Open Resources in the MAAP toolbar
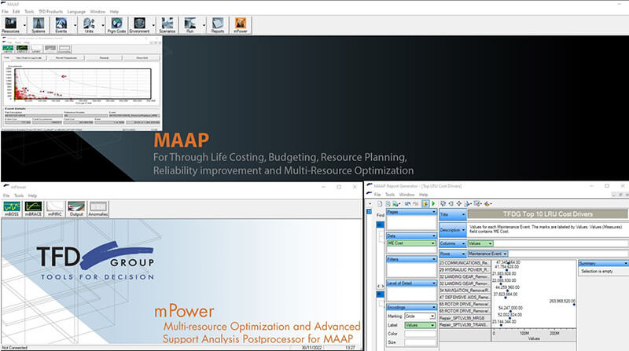The height and width of the screenshot is (351, 629). click(x=10, y=25)
